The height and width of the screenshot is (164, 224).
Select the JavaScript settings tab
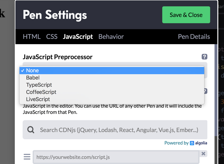coord(78,37)
